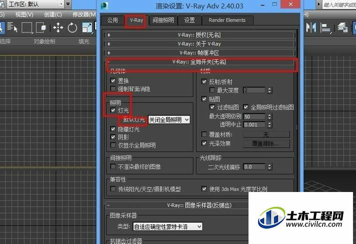Toggle 隐藏灯光 checkbox
The height and width of the screenshot is (244, 356).
coord(113,129)
